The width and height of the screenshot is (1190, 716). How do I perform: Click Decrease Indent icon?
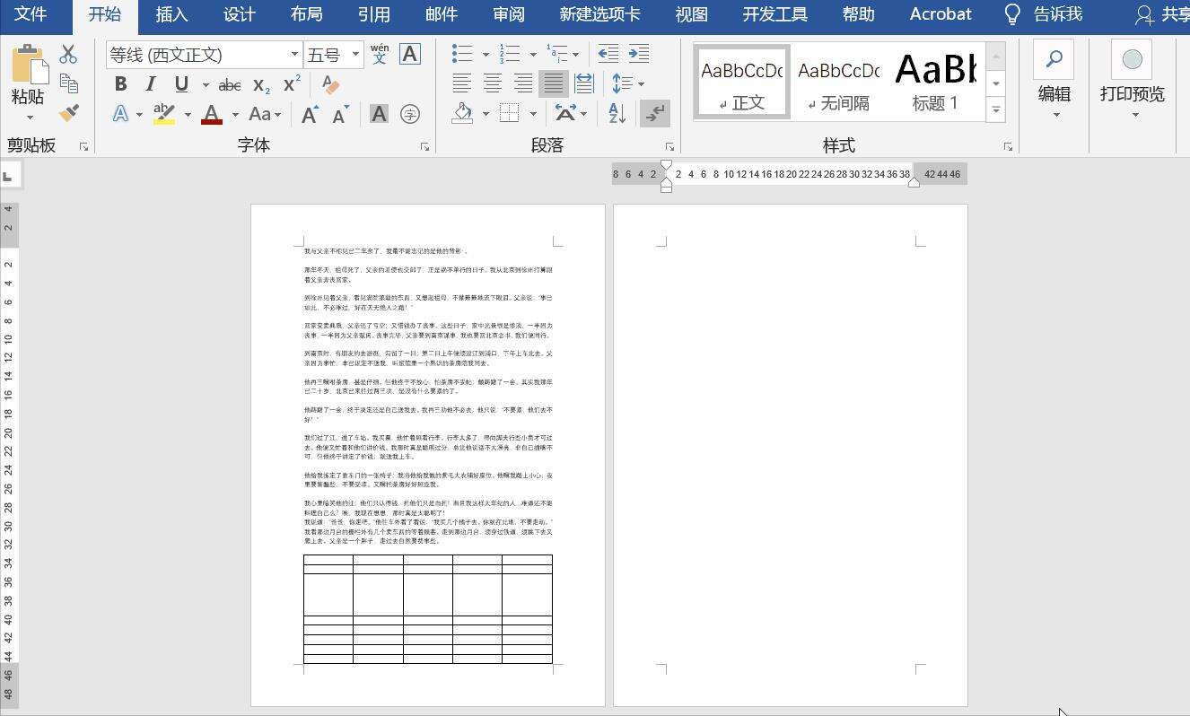point(608,54)
